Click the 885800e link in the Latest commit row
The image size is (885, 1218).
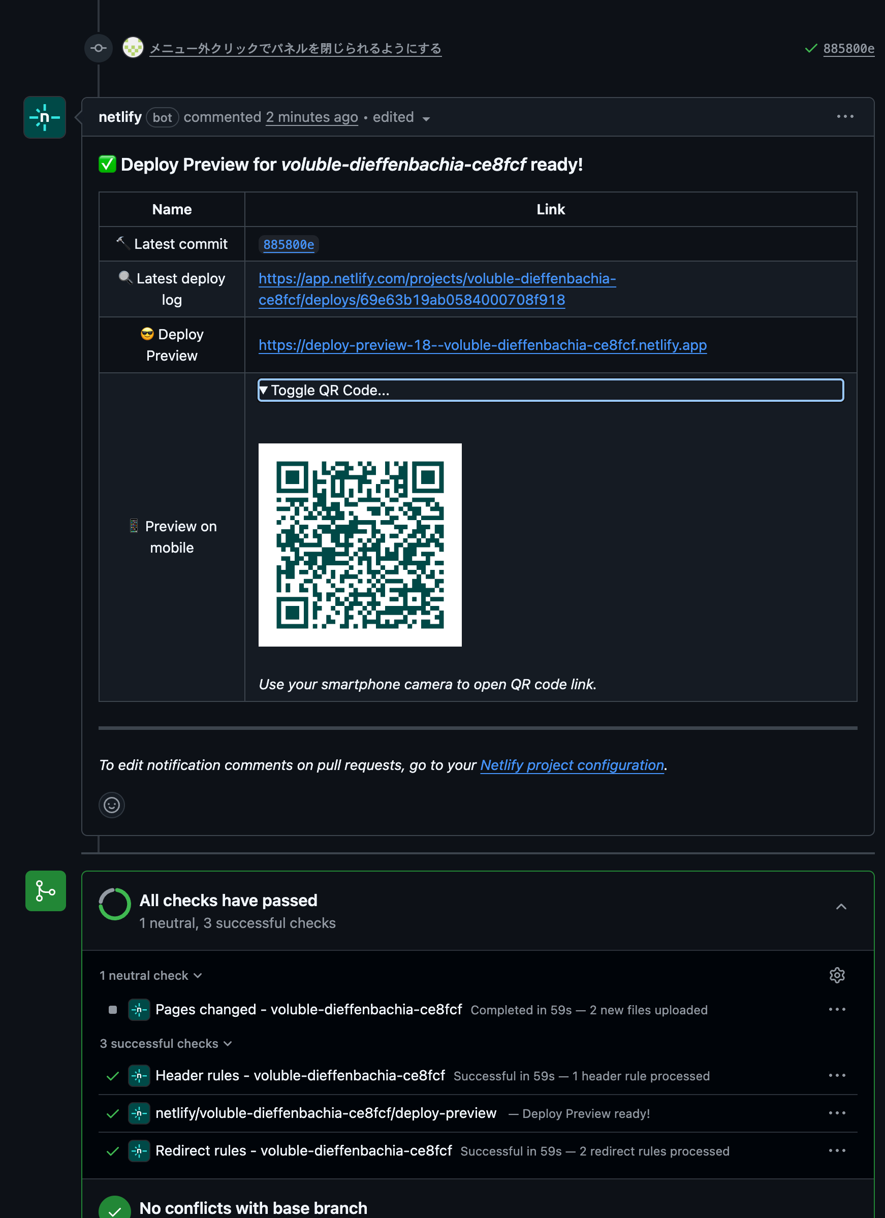click(x=289, y=244)
